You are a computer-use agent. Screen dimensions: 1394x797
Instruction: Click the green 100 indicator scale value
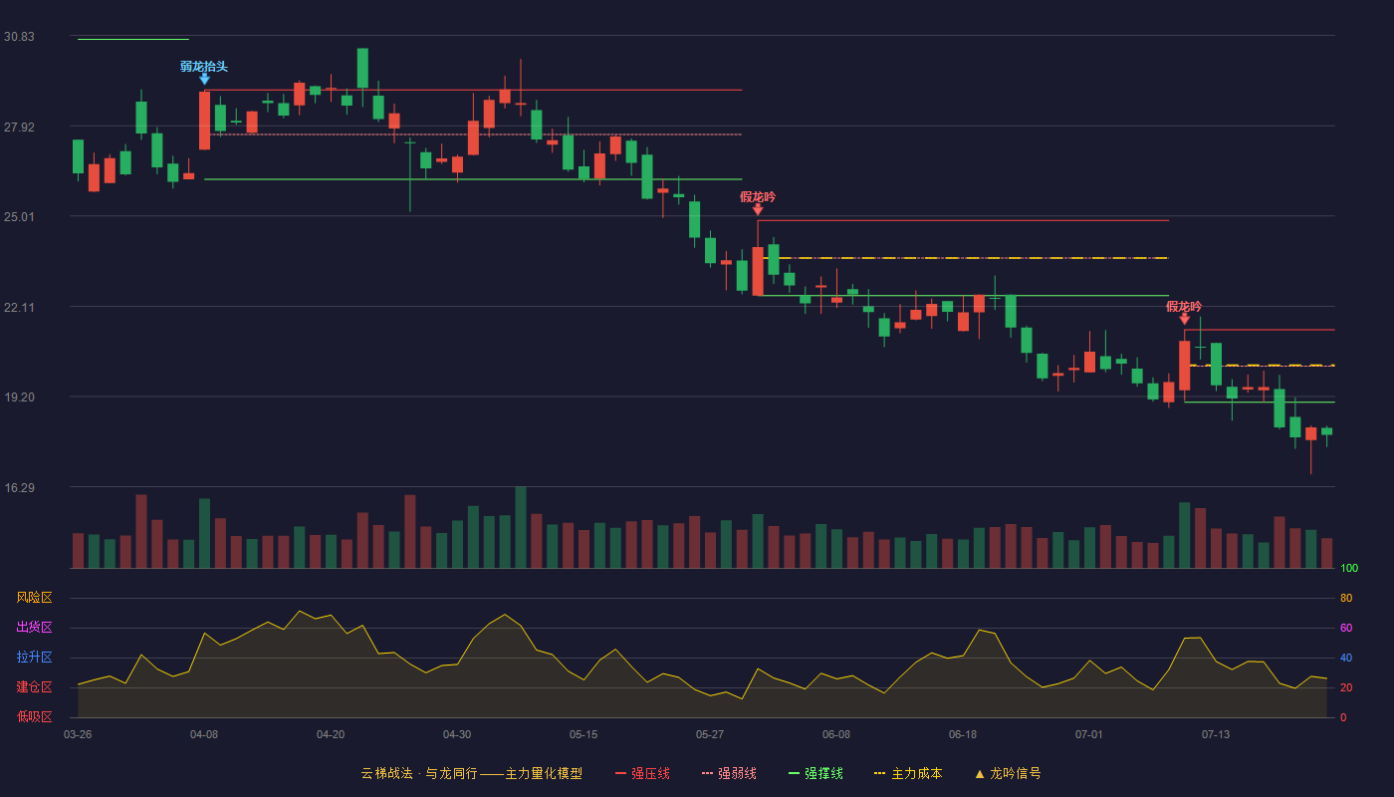(x=1349, y=569)
